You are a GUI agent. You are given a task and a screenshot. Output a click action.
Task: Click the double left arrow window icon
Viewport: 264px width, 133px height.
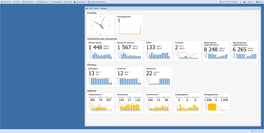tap(252, 8)
